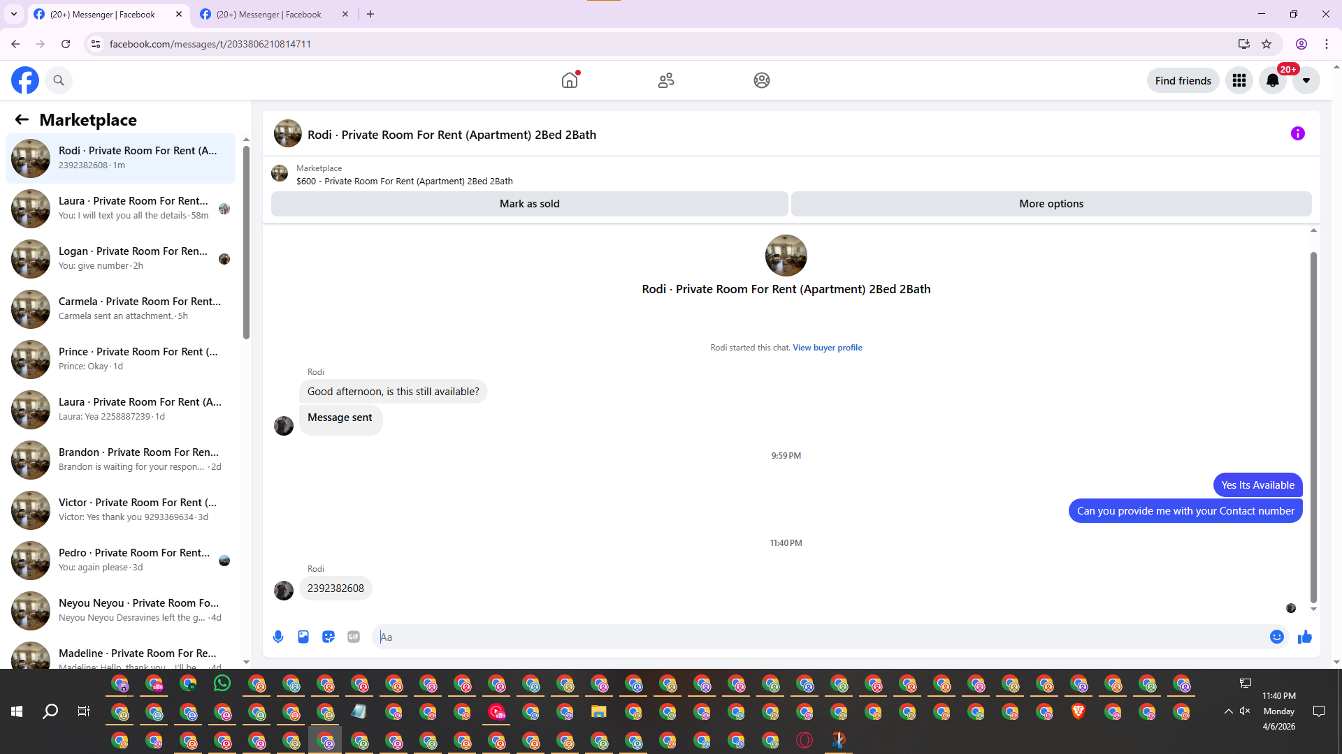Screen dimensions: 1342x754
Task: Click the 'Yes Its Available' message bubble
Action: pos(1258,485)
